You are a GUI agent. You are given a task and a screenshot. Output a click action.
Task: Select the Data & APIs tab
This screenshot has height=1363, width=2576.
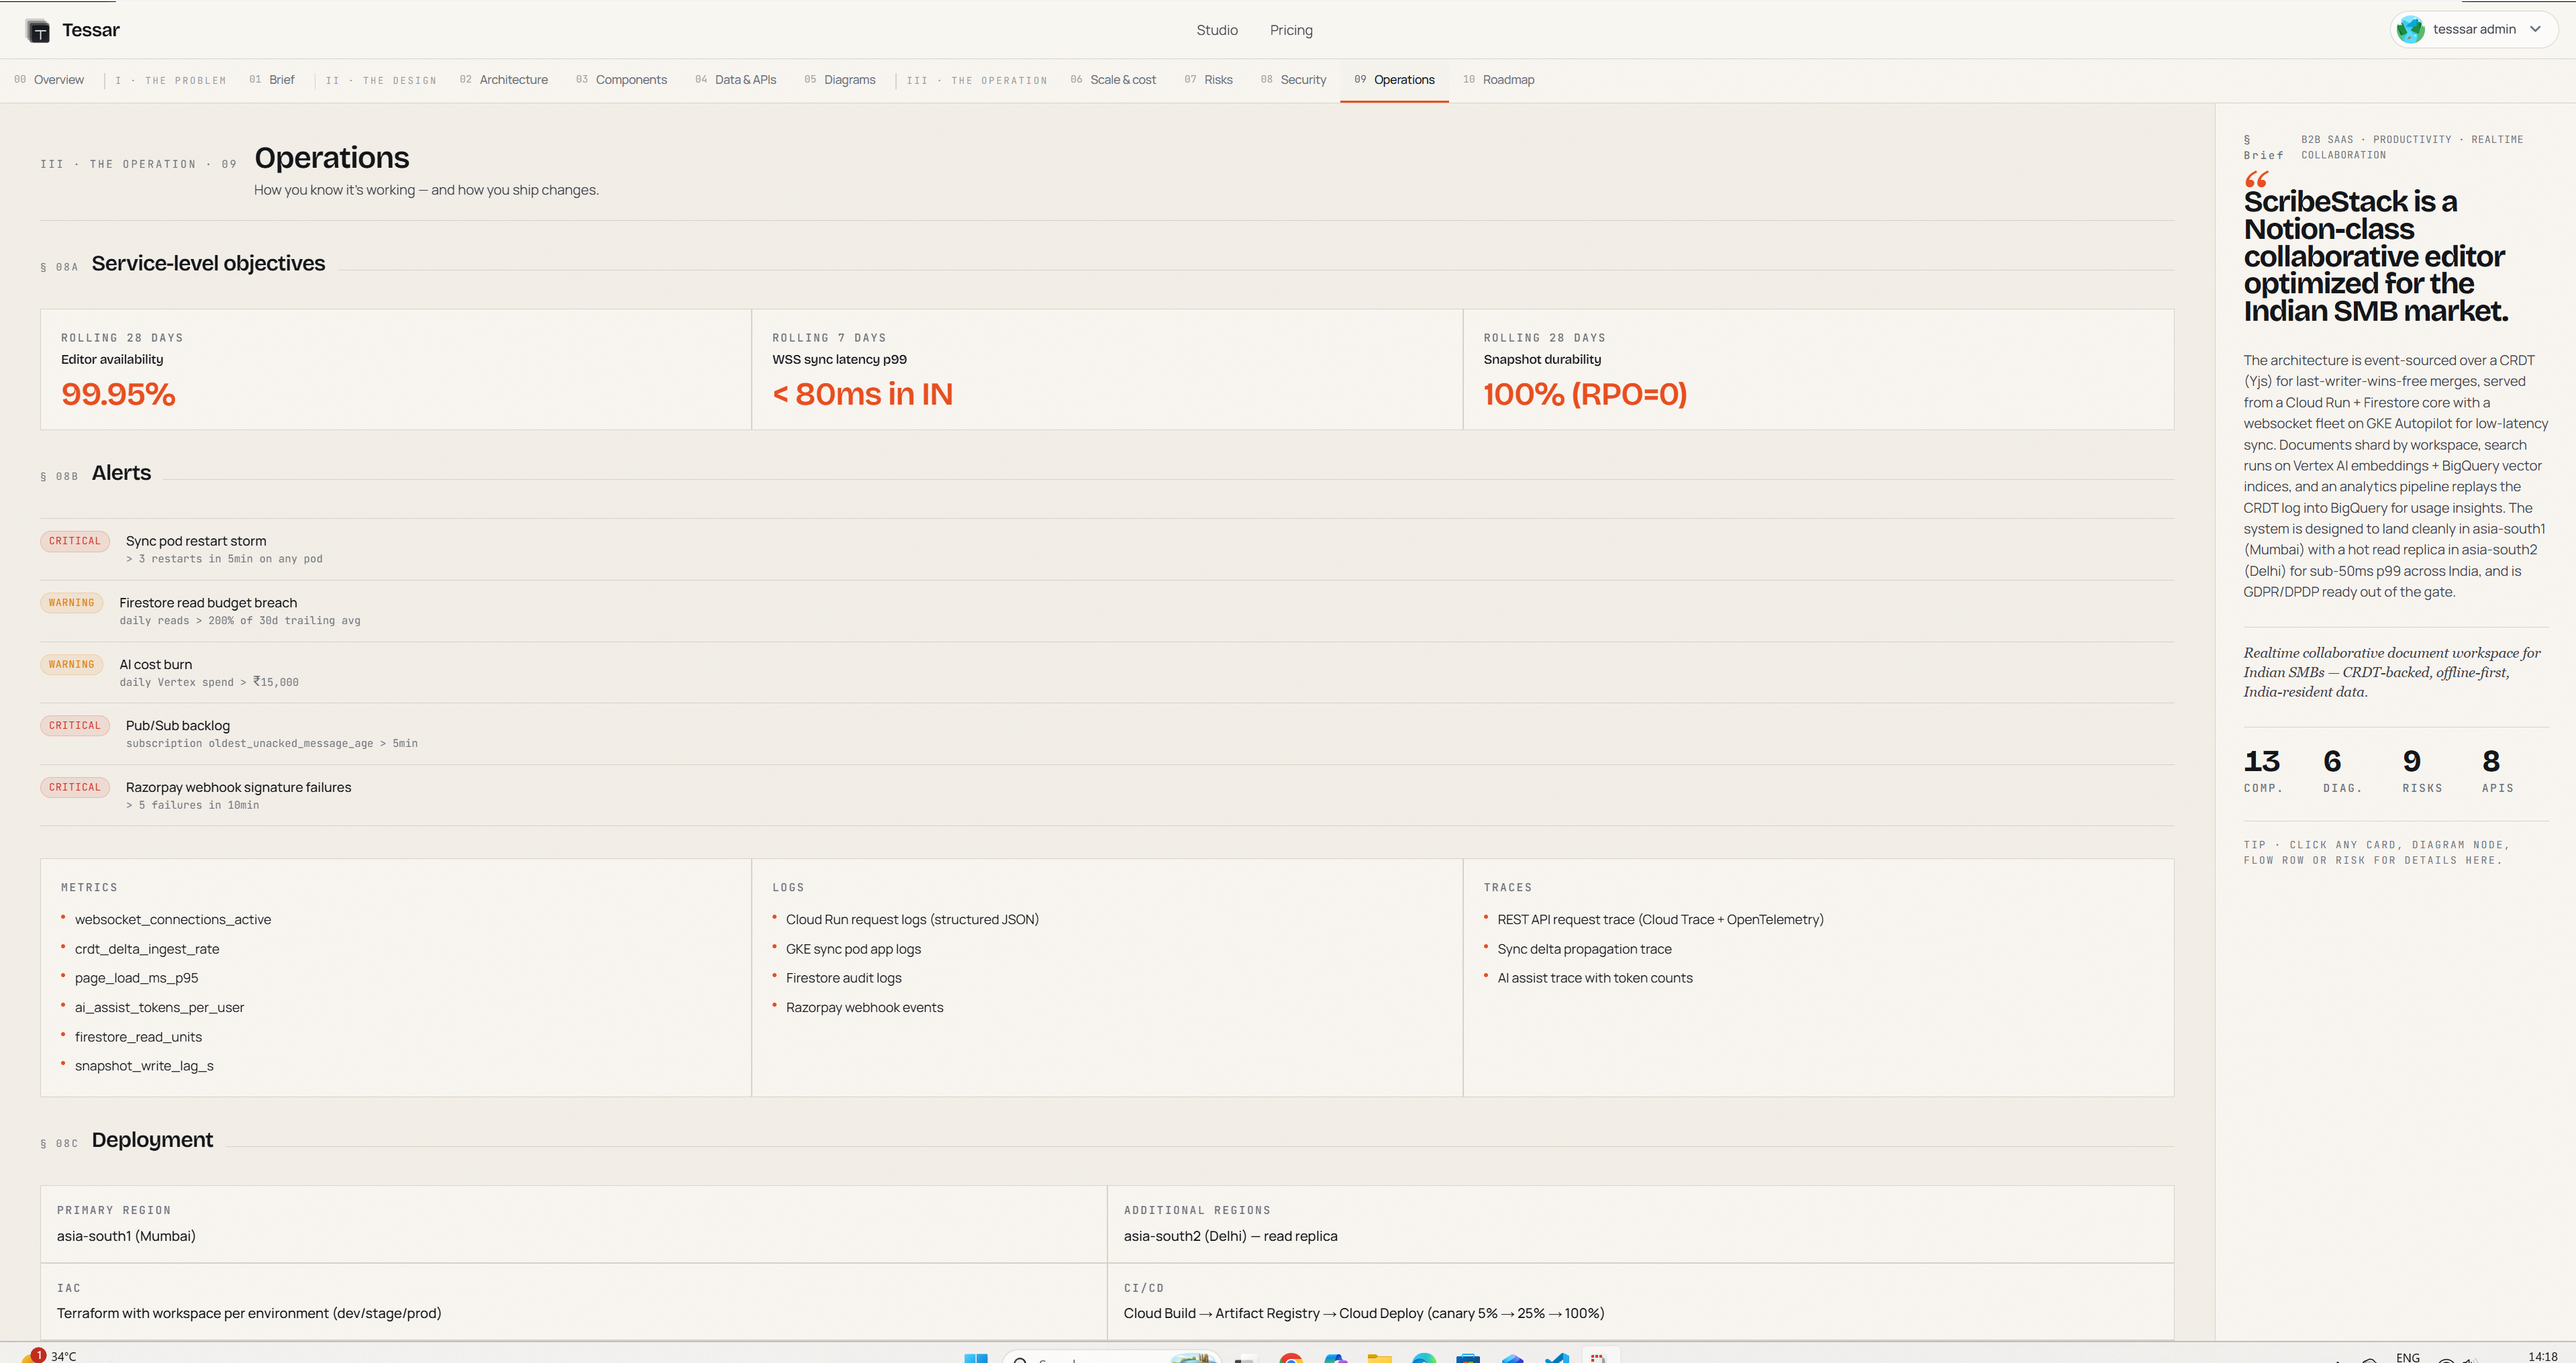[736, 80]
